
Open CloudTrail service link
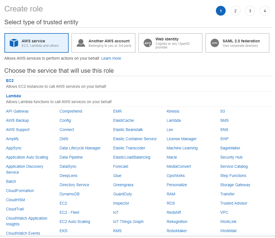point(15,209)
